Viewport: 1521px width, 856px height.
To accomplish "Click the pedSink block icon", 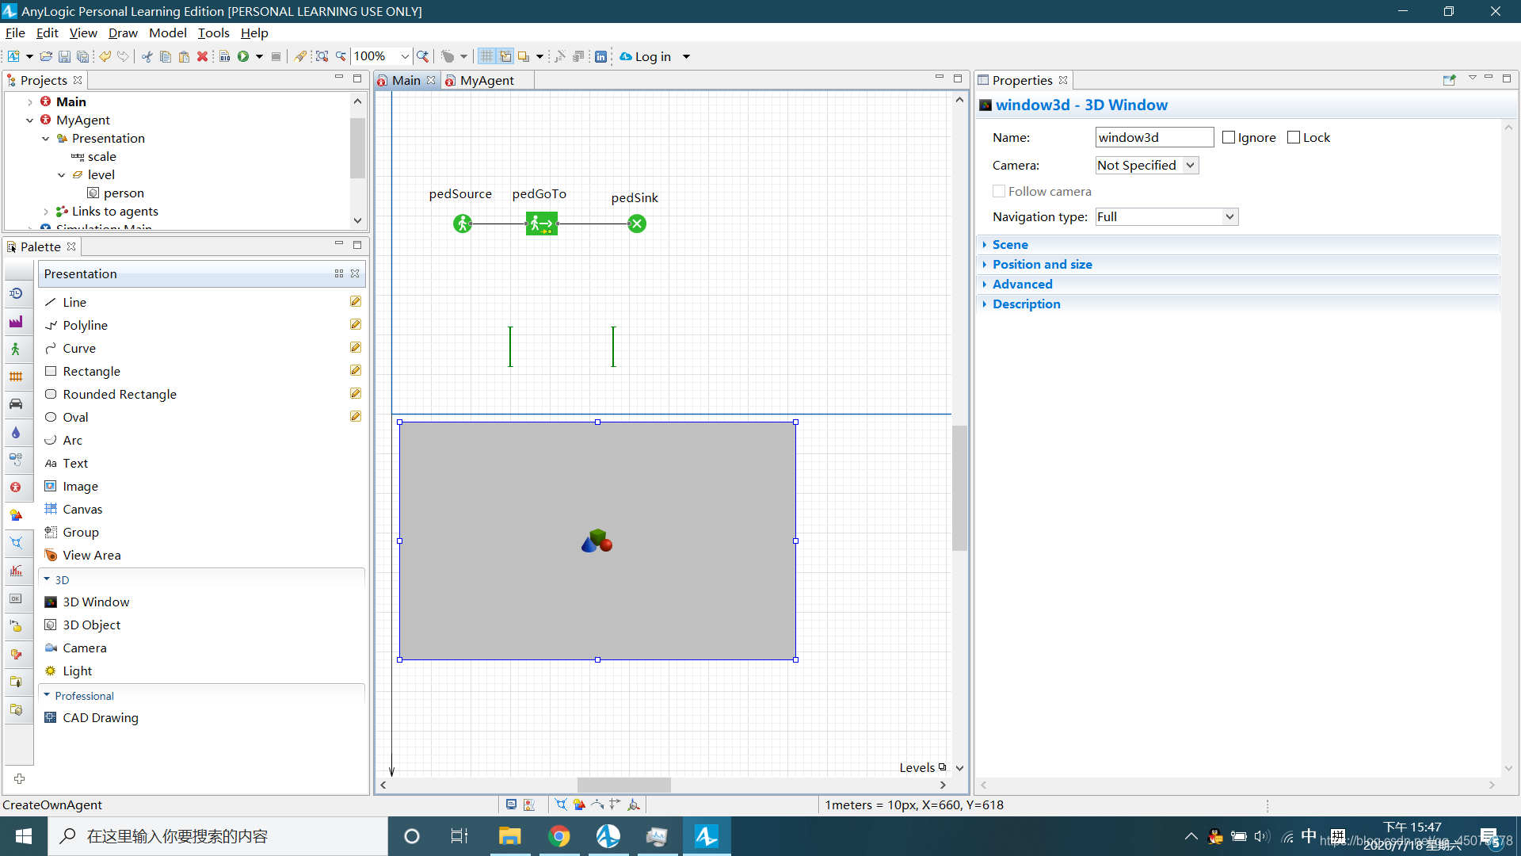I will (637, 224).
